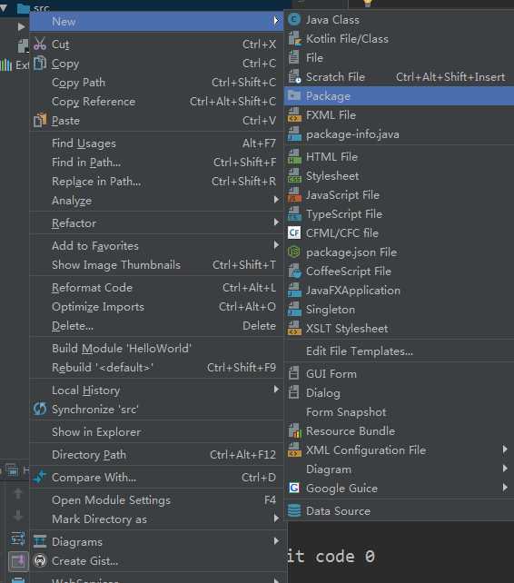Expand the Analyze submenu arrow
Viewport: 514px width, 583px height.
276,200
